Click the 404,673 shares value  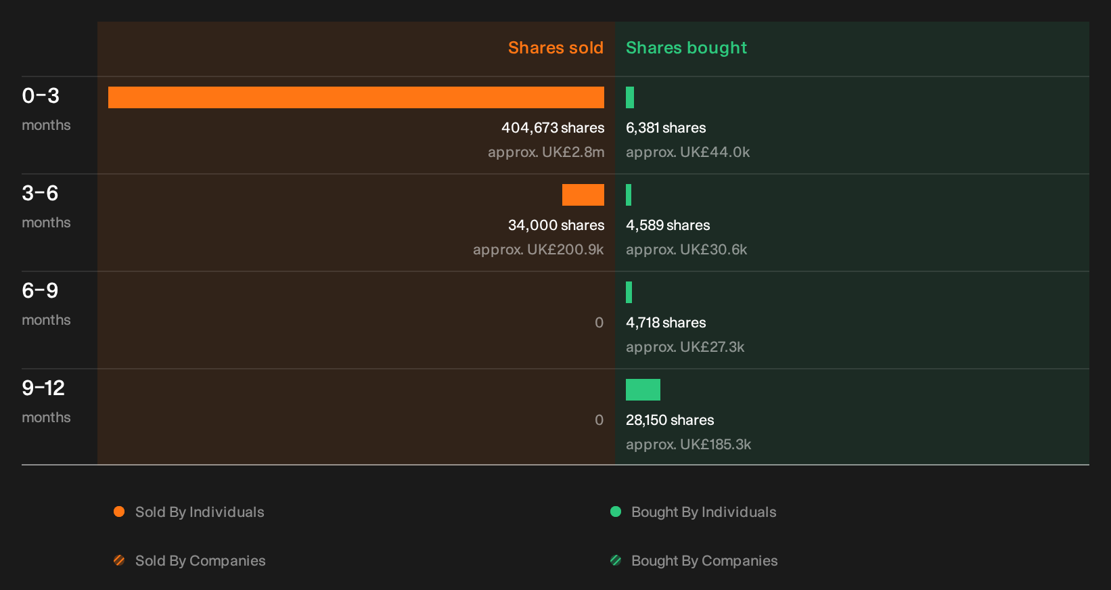(x=553, y=128)
